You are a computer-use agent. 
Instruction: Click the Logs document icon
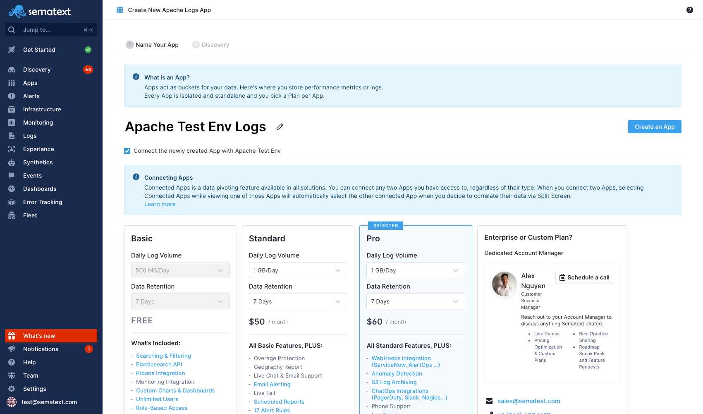pyautogui.click(x=12, y=136)
